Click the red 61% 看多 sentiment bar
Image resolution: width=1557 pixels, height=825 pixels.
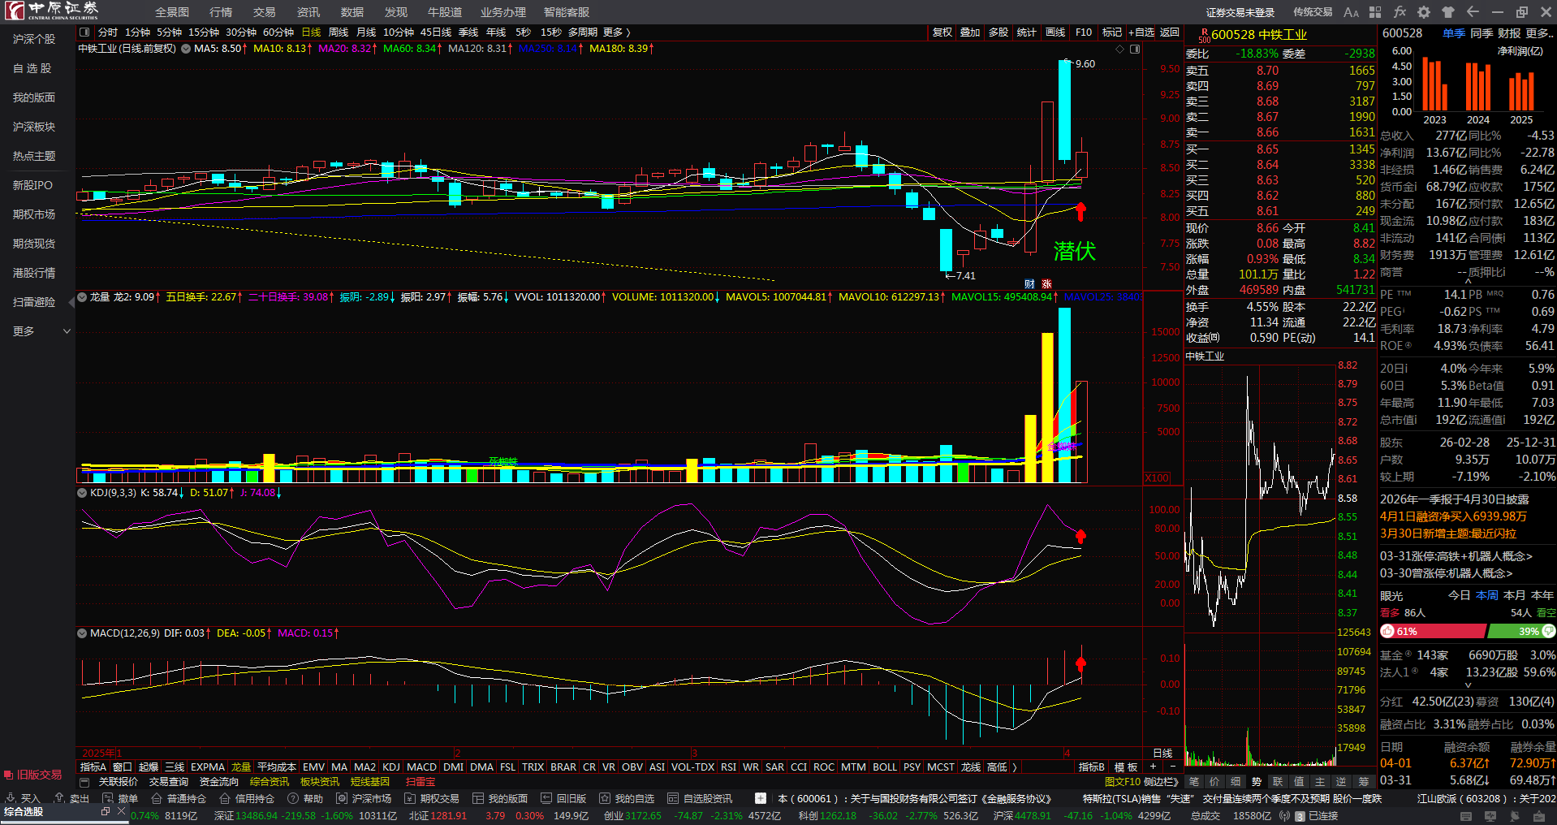coord(1433,631)
